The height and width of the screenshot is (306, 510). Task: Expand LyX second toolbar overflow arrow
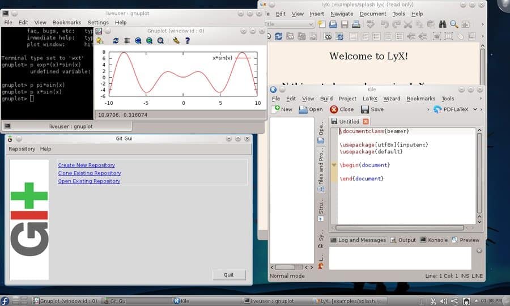pyautogui.click(x=482, y=36)
